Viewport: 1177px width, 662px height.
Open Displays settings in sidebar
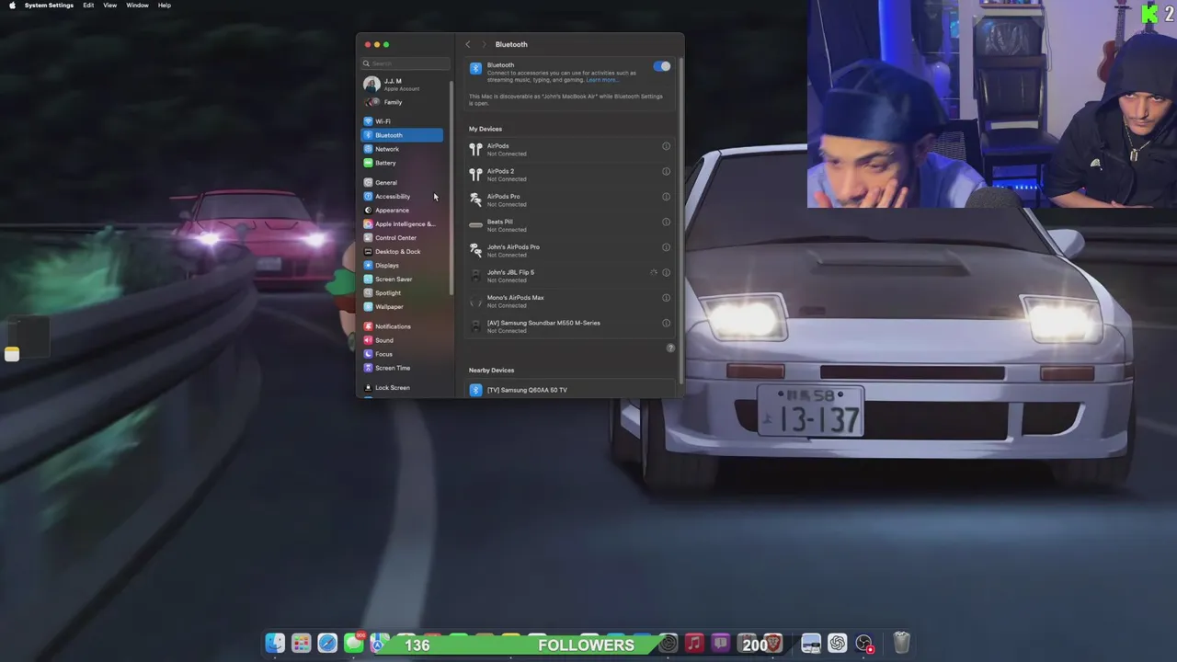pos(402,265)
